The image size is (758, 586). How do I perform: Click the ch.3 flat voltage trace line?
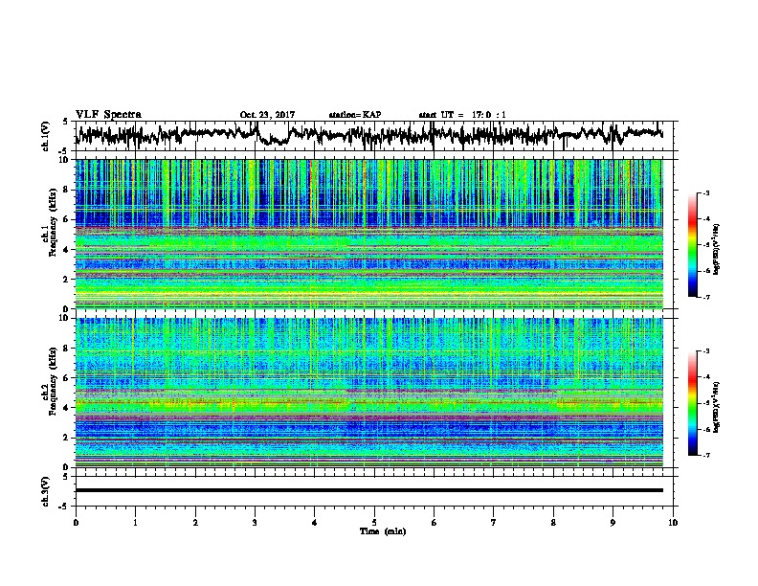[369, 490]
